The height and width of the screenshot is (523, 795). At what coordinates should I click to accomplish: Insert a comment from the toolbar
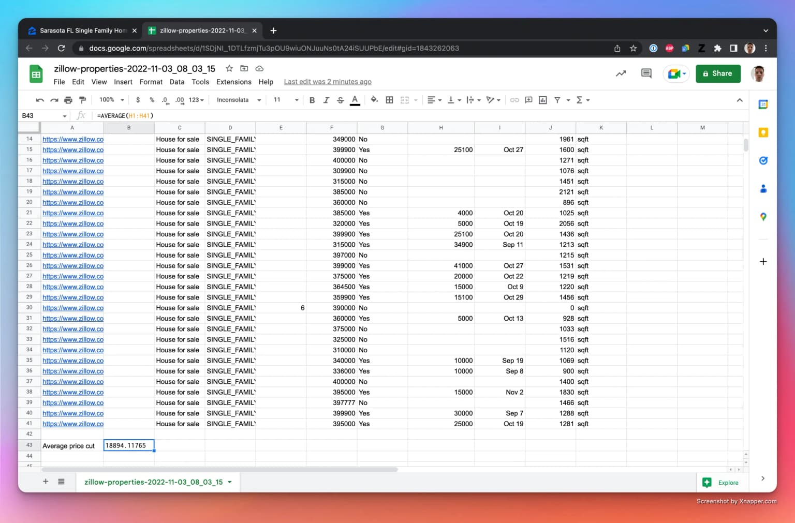point(528,100)
